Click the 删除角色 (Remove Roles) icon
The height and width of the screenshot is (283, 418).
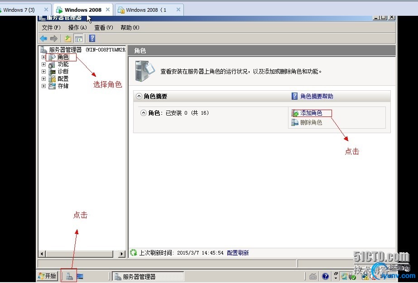[x=295, y=122]
